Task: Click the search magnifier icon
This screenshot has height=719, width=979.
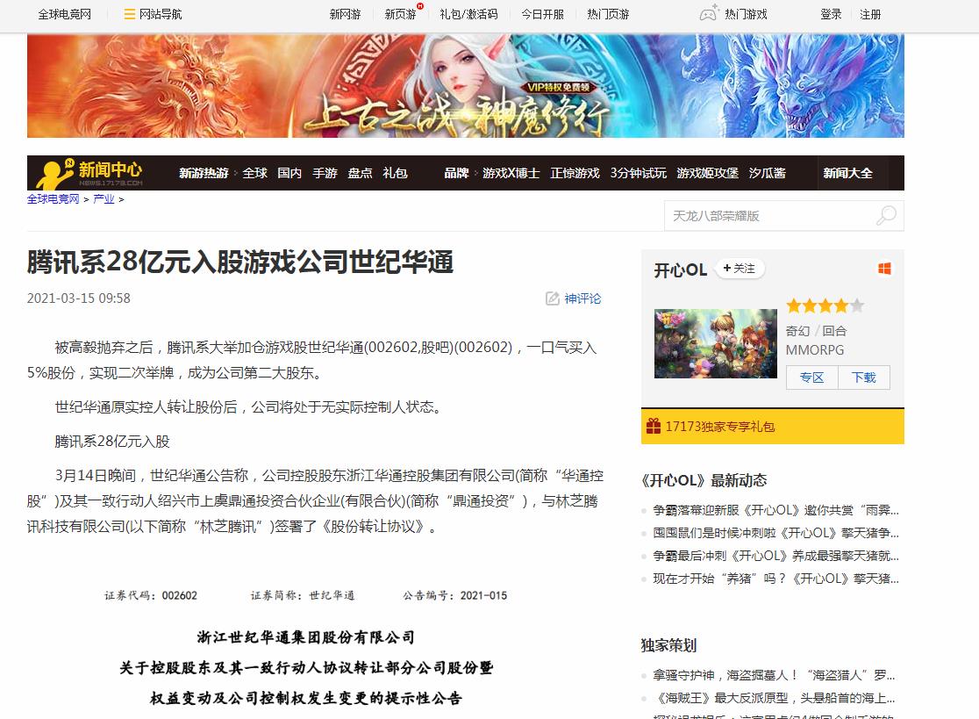Action: click(x=886, y=215)
